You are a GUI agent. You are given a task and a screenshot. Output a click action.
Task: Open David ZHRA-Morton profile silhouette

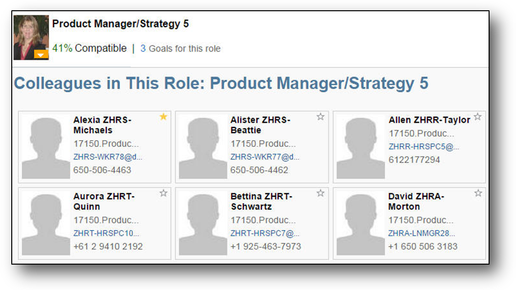point(361,223)
